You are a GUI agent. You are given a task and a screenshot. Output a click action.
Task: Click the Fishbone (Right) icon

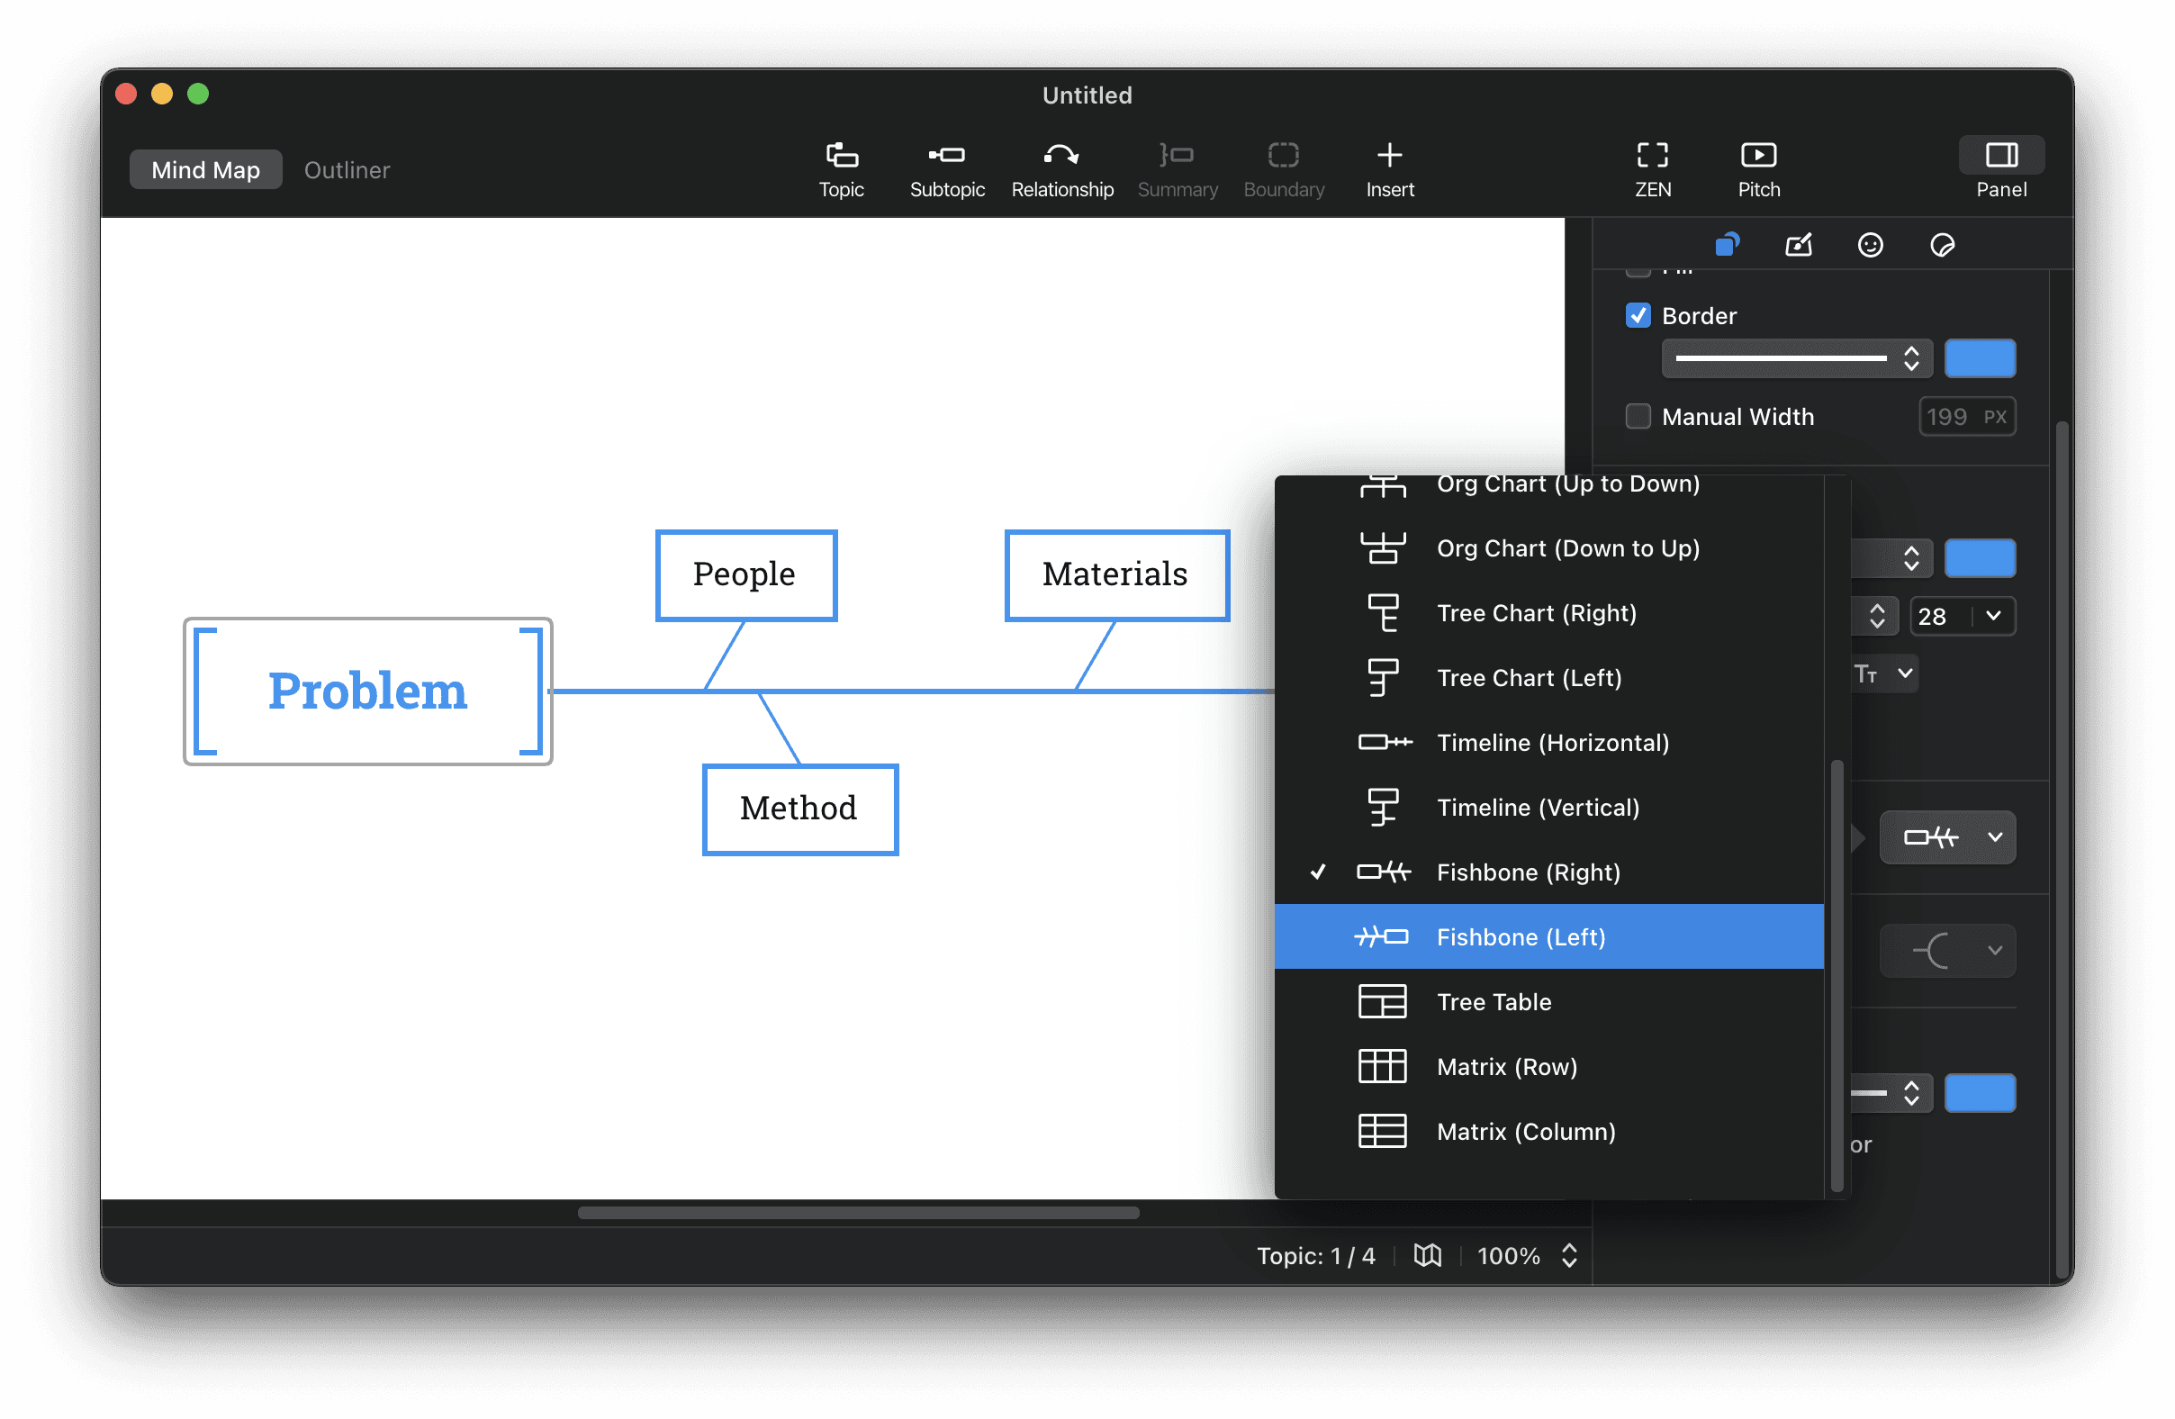pyautogui.click(x=1384, y=872)
